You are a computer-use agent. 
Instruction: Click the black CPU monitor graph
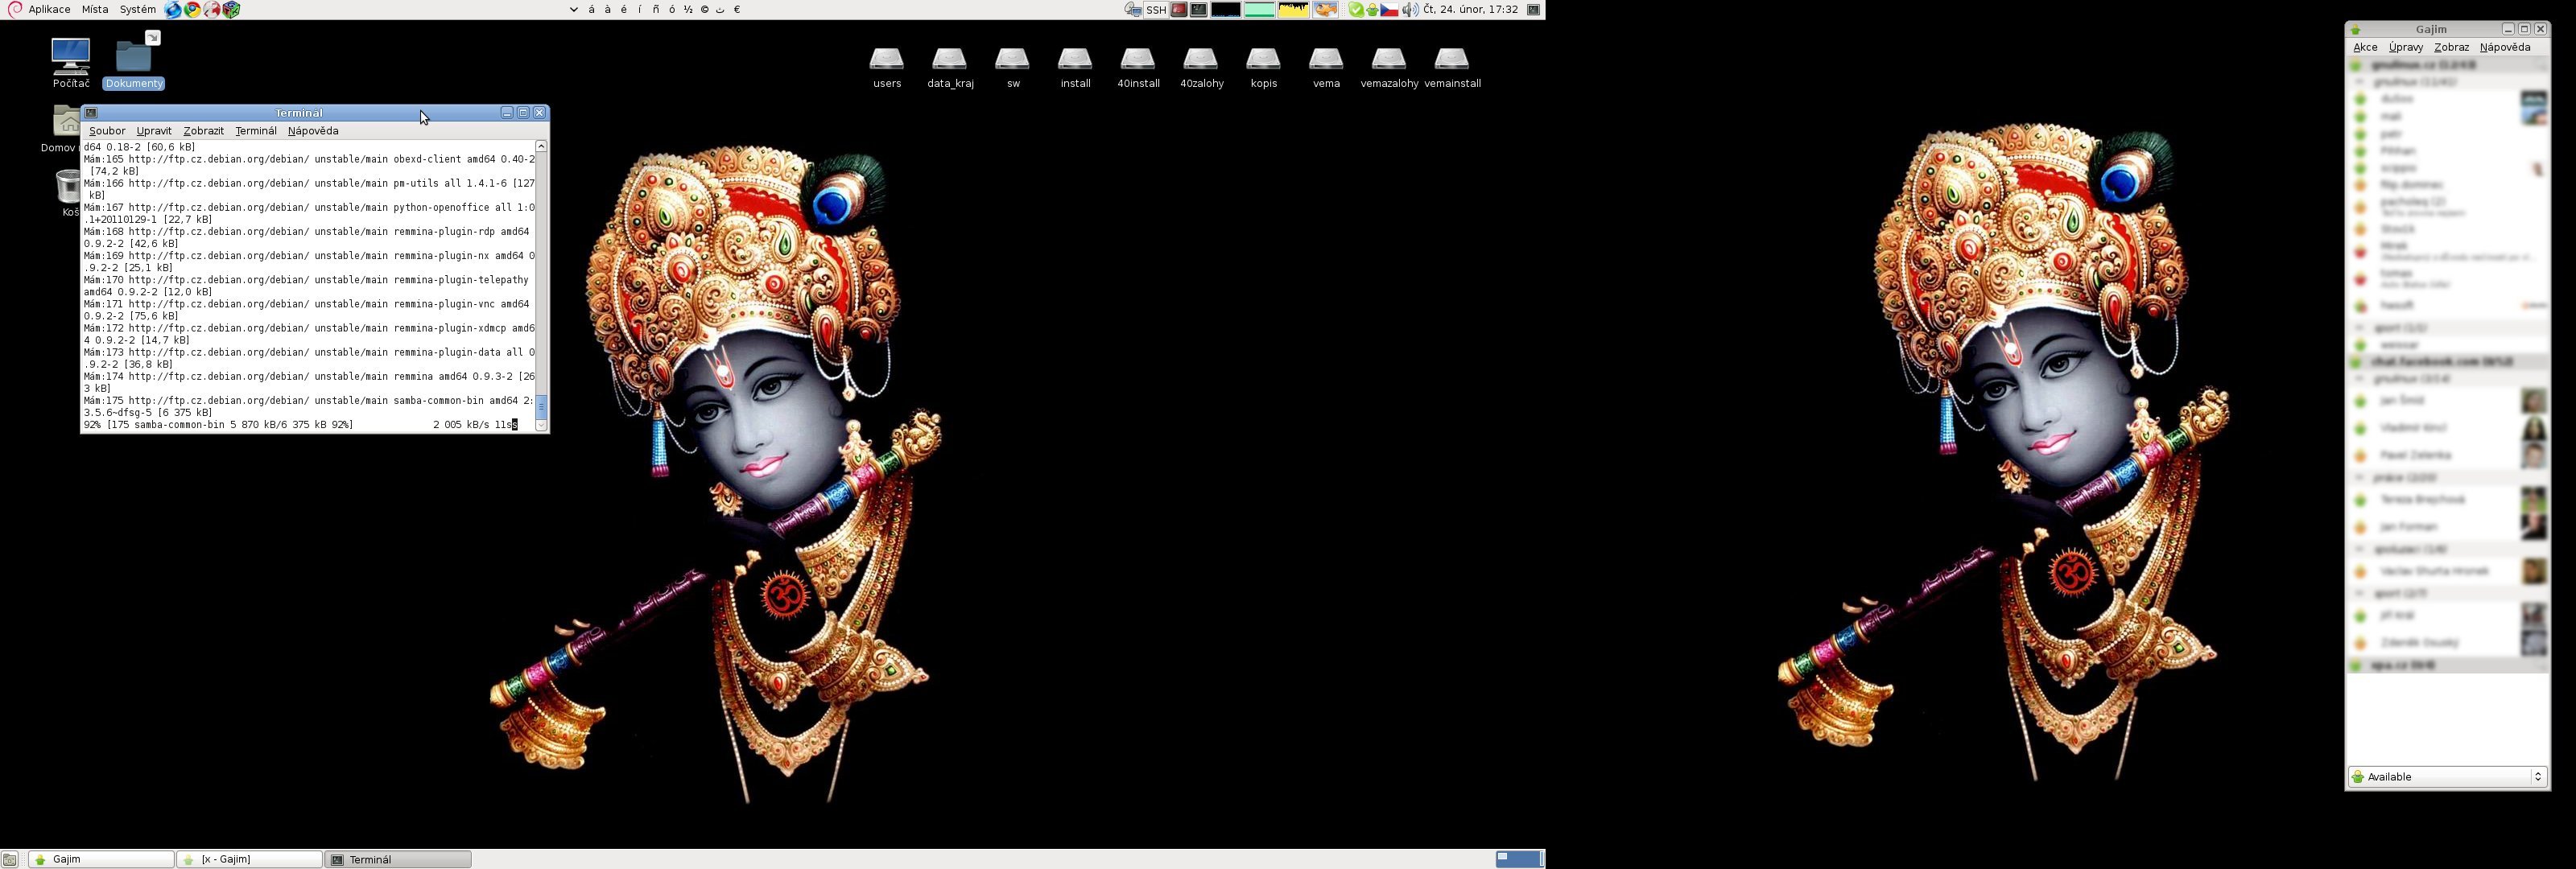coord(1226,10)
